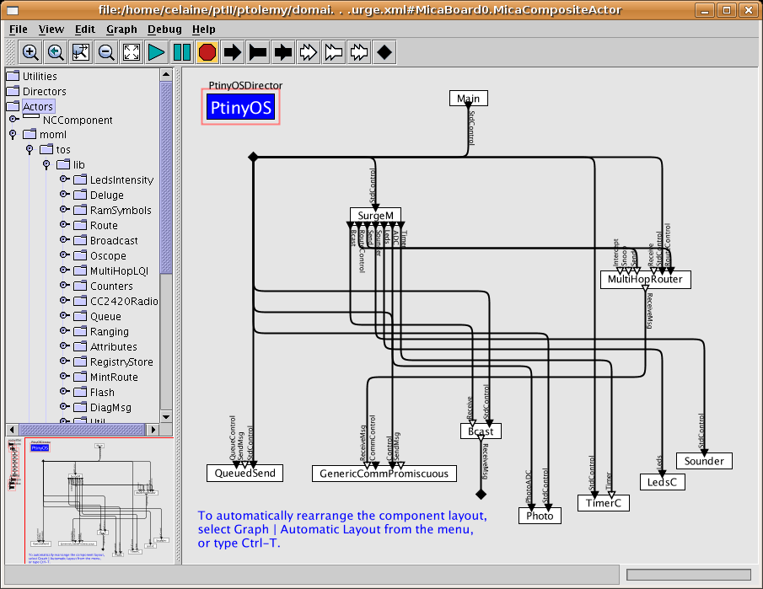Select the Photo actor box
The image size is (763, 589).
point(540,516)
